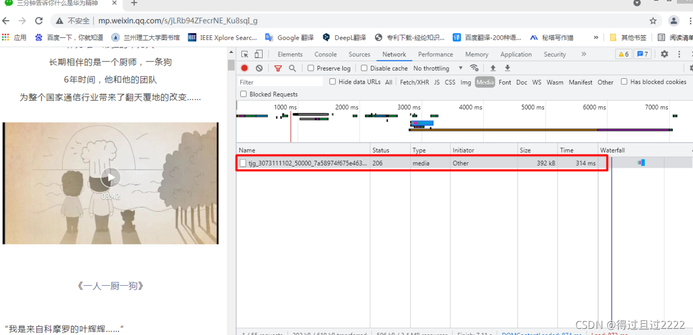
Task: Import HAR file with upload arrow
Action: (x=493, y=68)
